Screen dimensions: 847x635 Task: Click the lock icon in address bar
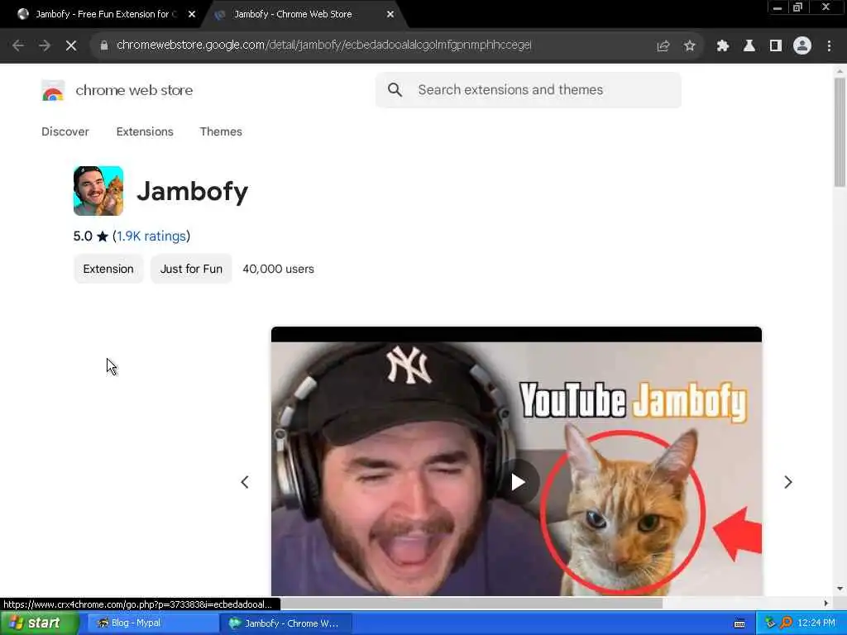pyautogui.click(x=104, y=46)
